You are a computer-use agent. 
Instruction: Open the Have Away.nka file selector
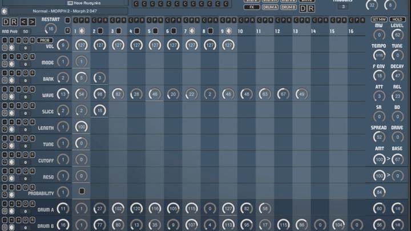pyautogui.click(x=84, y=3)
